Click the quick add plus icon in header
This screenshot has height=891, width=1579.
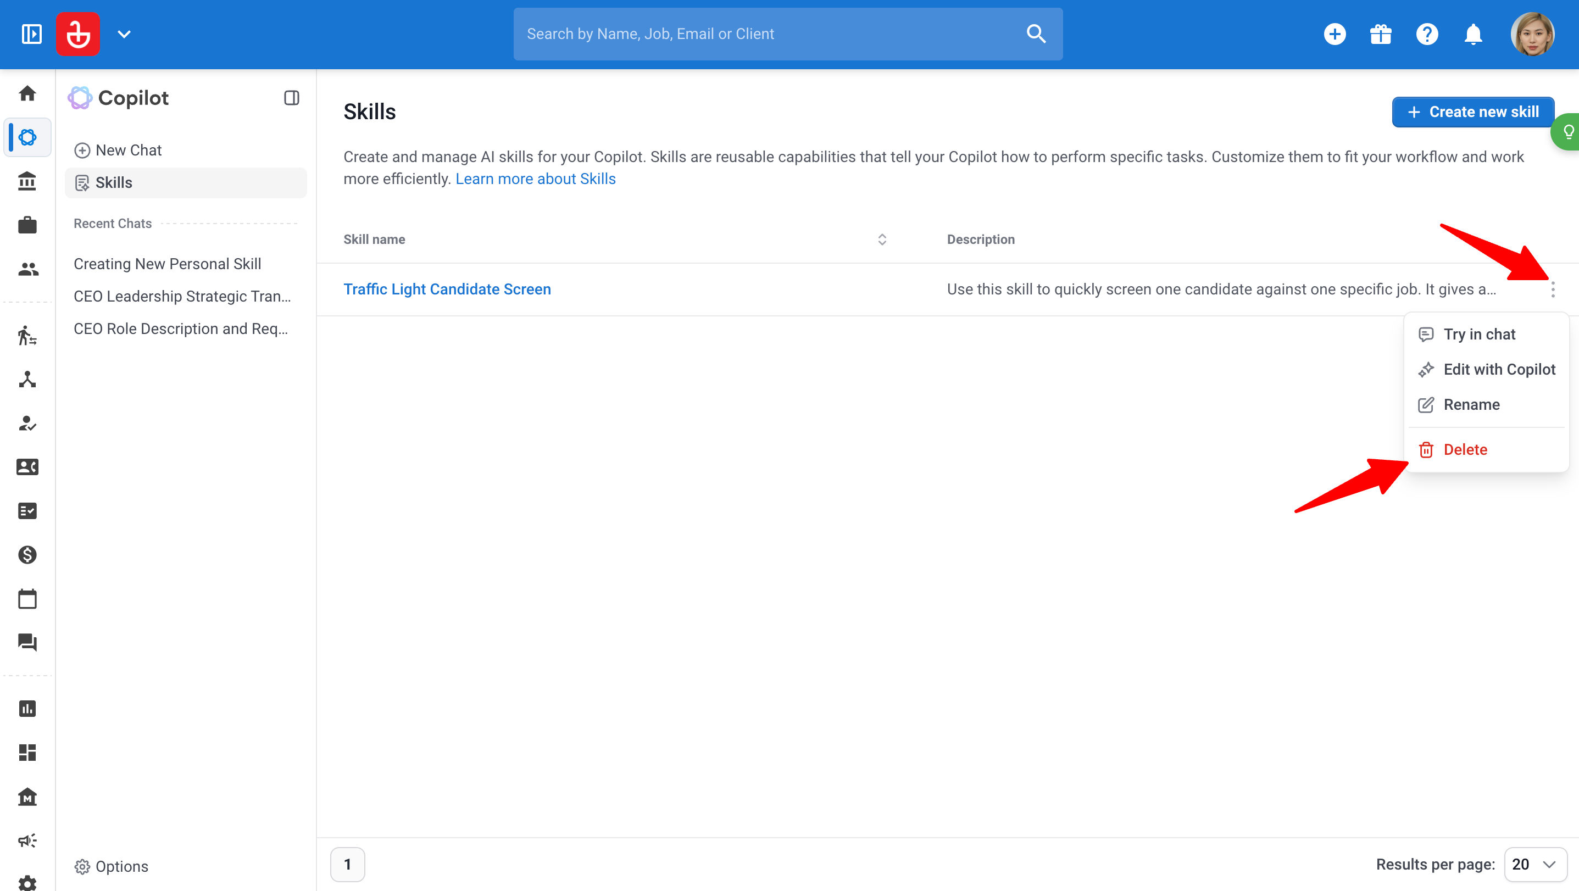[x=1335, y=34]
